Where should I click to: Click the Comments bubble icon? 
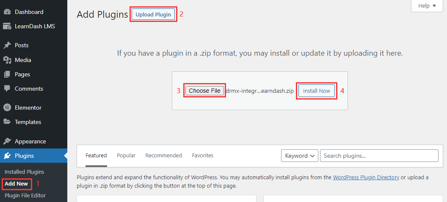point(7,89)
